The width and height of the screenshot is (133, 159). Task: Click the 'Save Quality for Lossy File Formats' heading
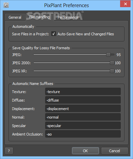coord(41,48)
